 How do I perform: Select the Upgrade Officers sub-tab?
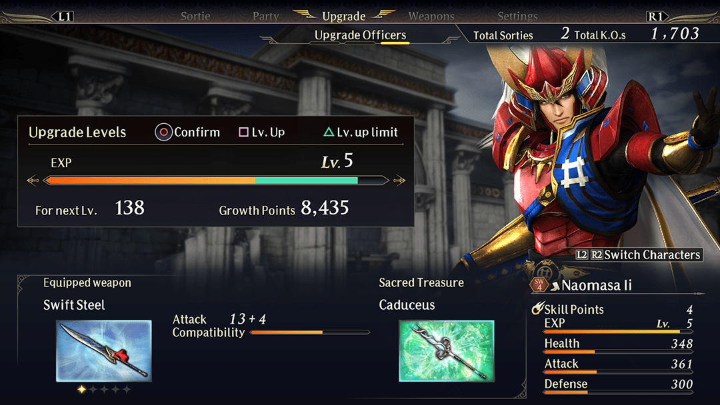361,35
